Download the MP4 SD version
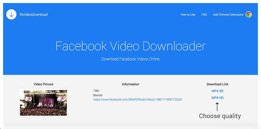The height and width of the screenshot is (129, 261). [x=217, y=91]
